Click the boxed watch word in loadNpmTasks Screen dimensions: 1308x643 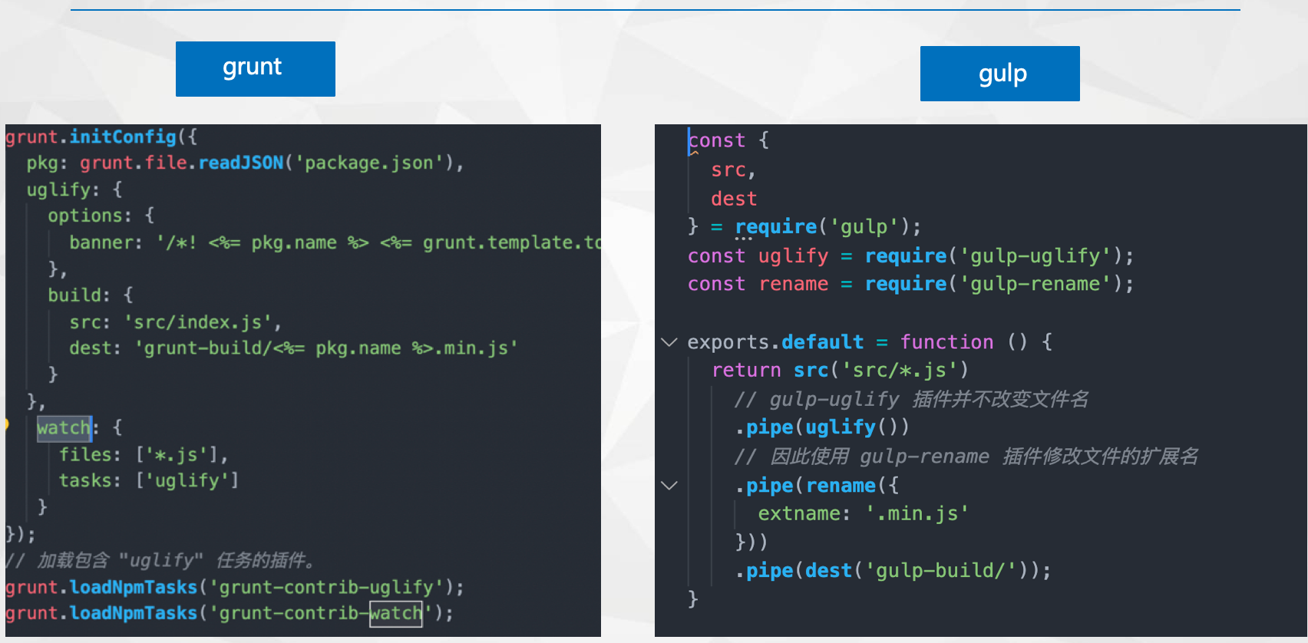(396, 613)
